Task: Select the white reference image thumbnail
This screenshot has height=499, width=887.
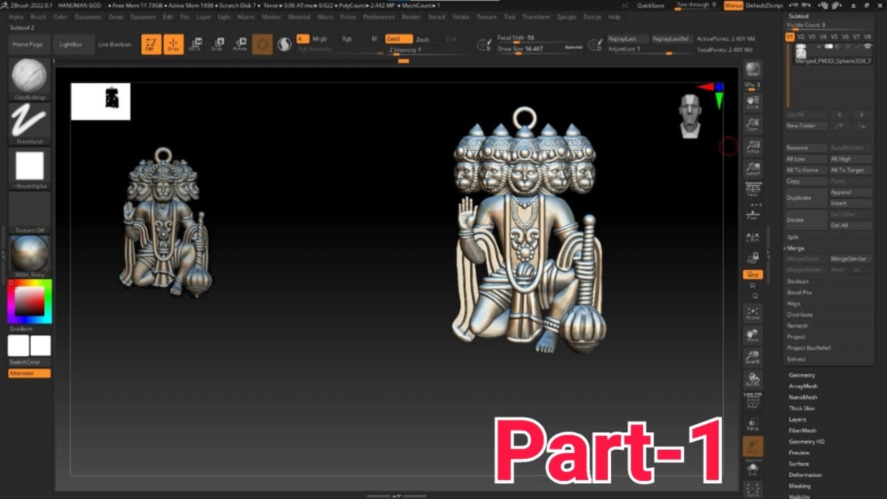Action: click(100, 101)
